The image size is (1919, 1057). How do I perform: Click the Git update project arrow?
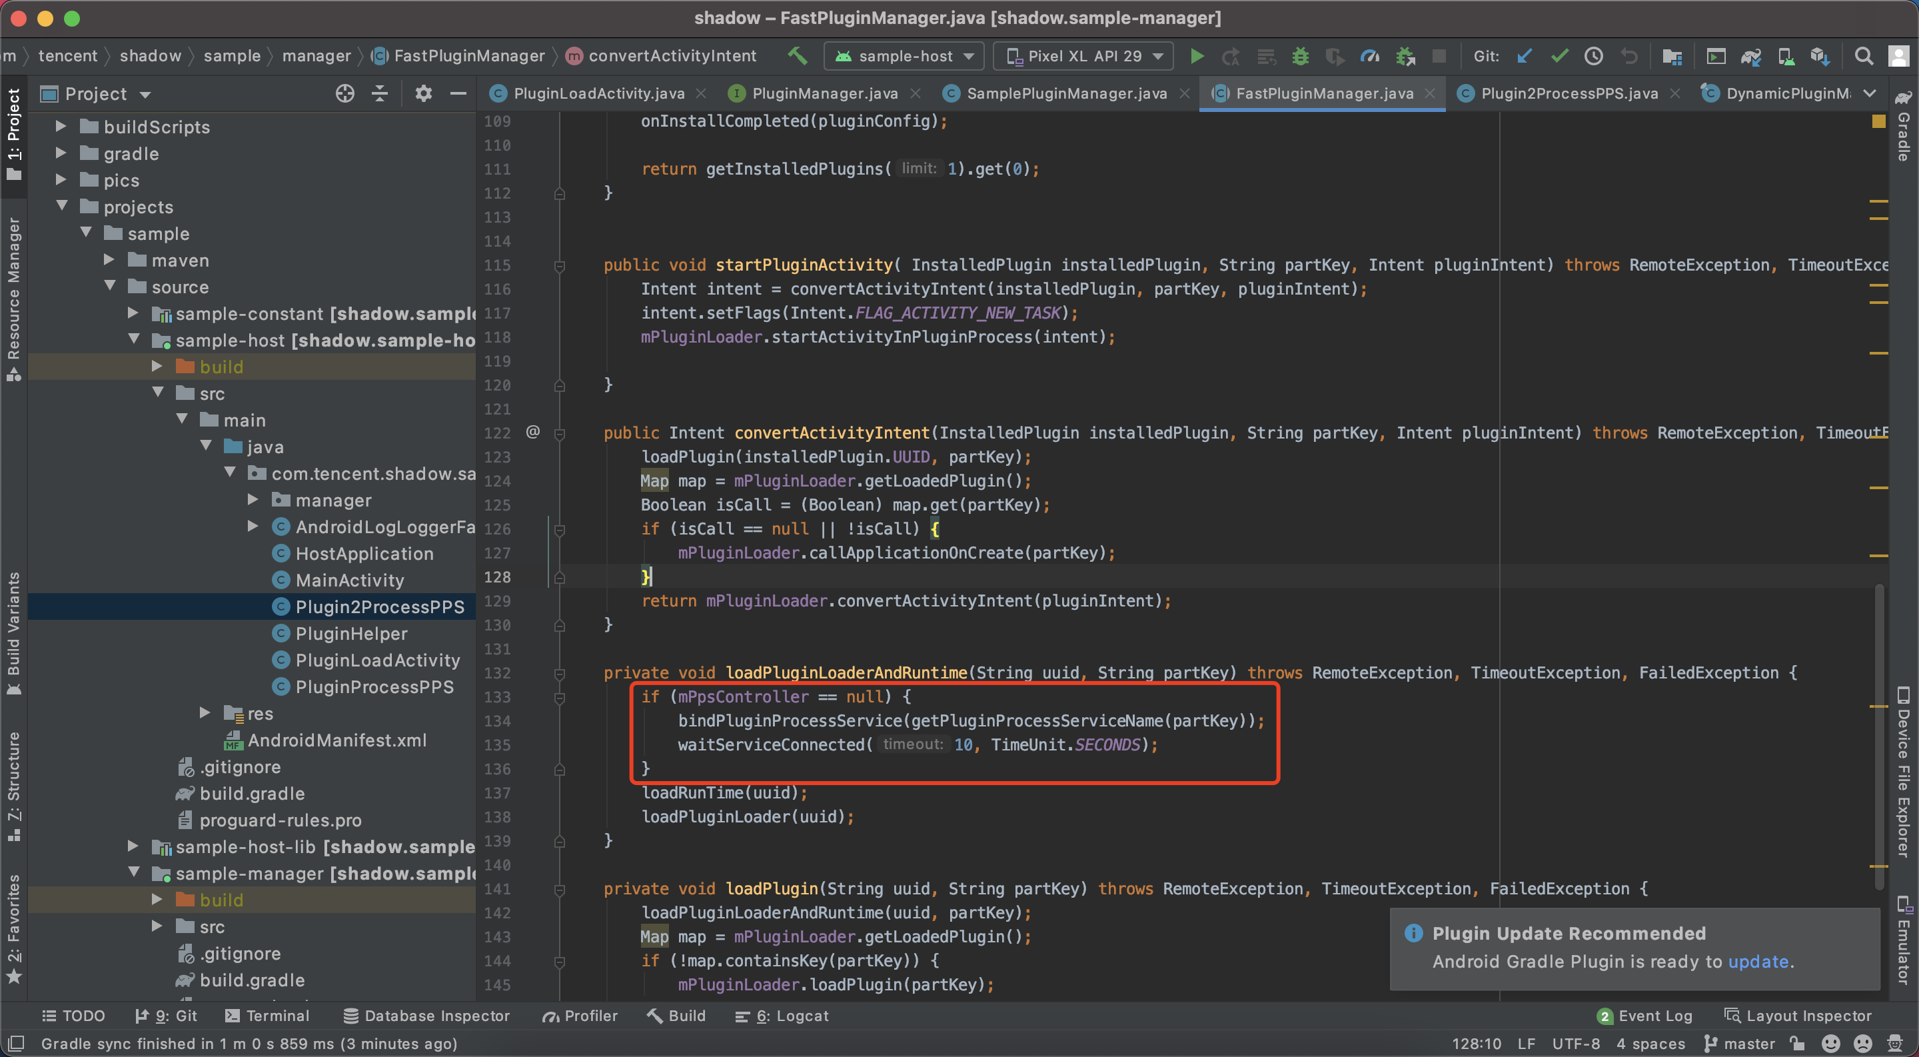click(x=1524, y=56)
